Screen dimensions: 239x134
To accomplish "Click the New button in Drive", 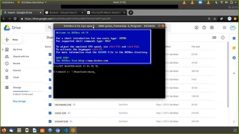I will (x=12, y=40).
